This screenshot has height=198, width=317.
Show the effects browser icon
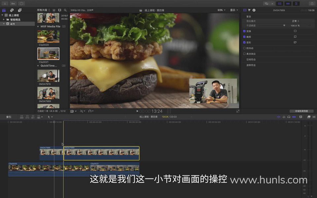(x=309, y=117)
